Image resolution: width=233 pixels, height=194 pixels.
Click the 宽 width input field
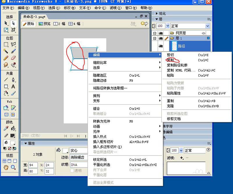pos(33,165)
